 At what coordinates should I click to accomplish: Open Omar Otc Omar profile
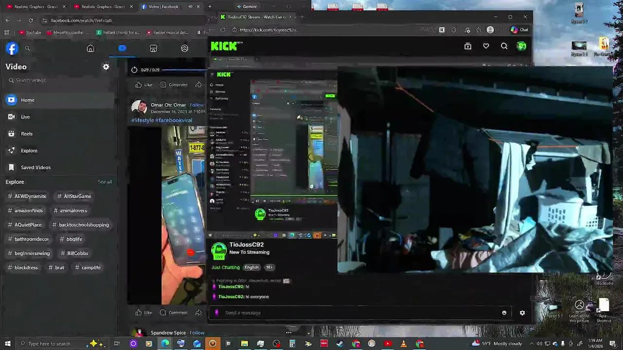tap(168, 105)
